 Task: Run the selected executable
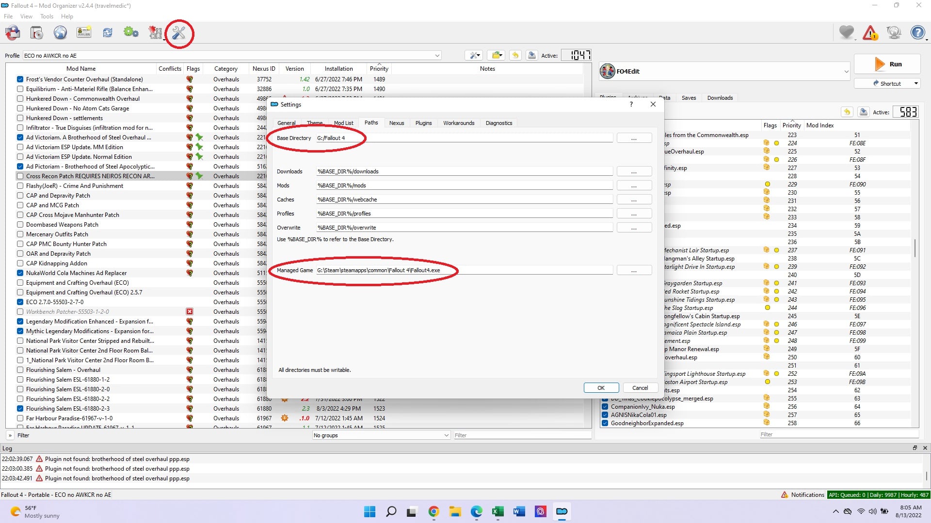coord(887,64)
